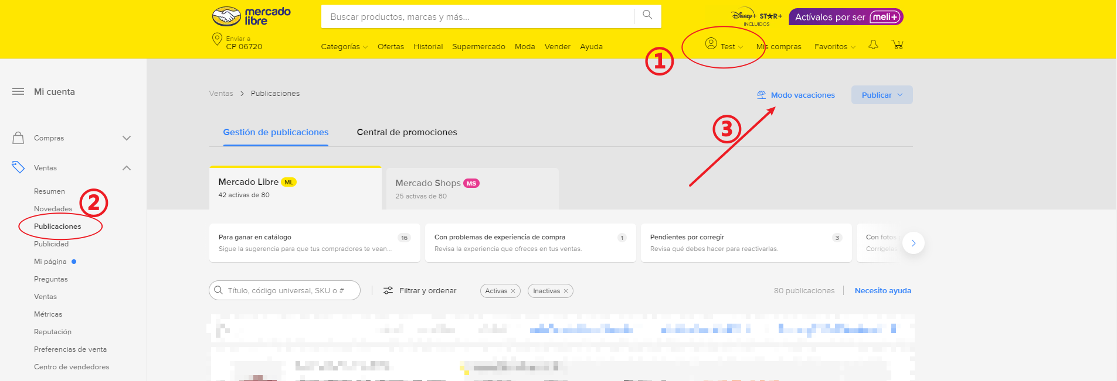Image resolution: width=1117 pixels, height=381 pixels.
Task: Click the search magnifier icon in header
Action: point(647,15)
